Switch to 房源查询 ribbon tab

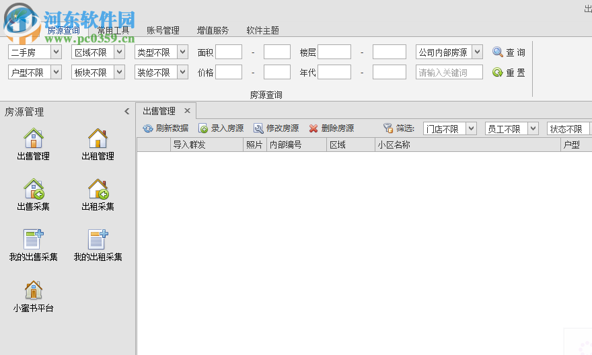[x=63, y=30]
